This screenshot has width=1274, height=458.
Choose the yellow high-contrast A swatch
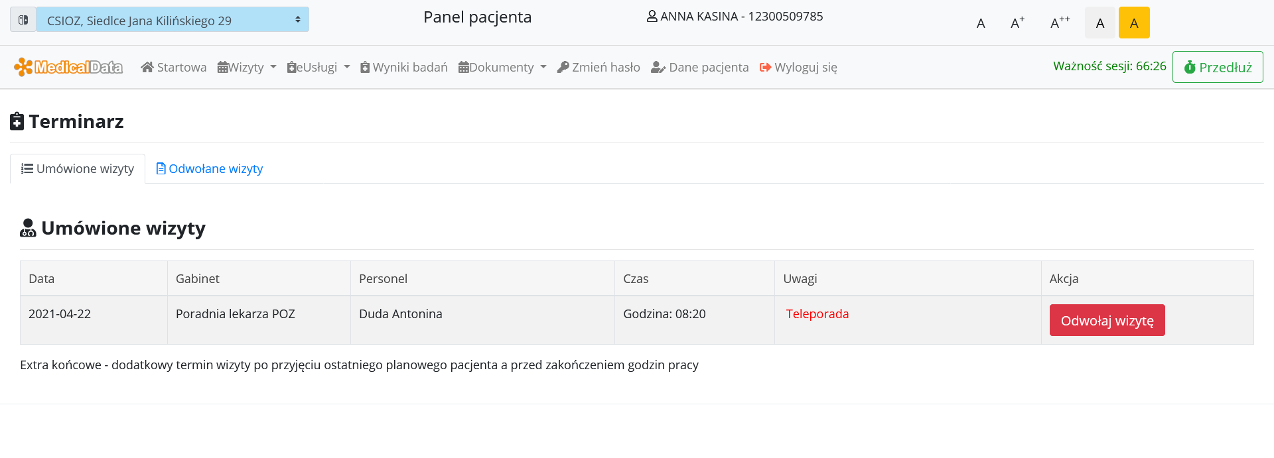click(1134, 23)
